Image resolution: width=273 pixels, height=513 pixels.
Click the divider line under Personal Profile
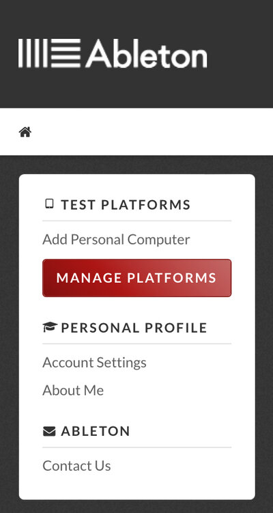(136, 344)
